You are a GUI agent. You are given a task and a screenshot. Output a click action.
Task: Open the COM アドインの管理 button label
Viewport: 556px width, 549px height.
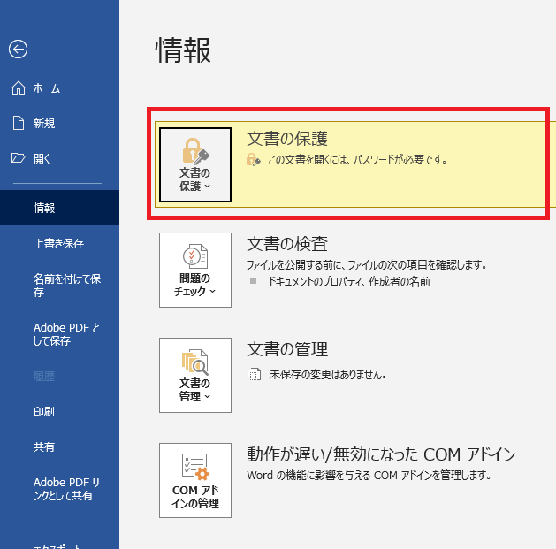(195, 497)
